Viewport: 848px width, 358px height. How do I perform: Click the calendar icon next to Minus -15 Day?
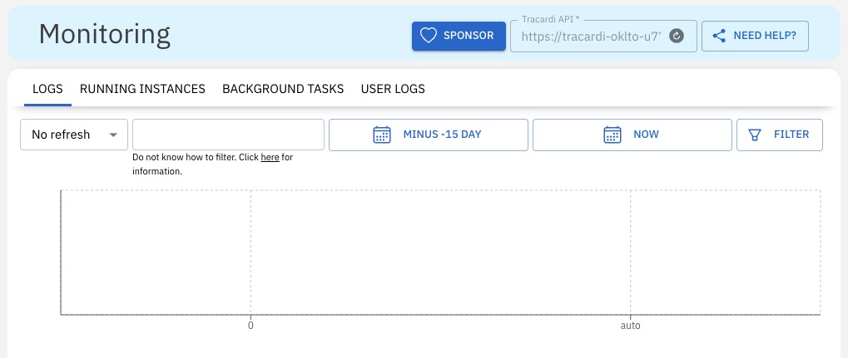[x=382, y=135]
